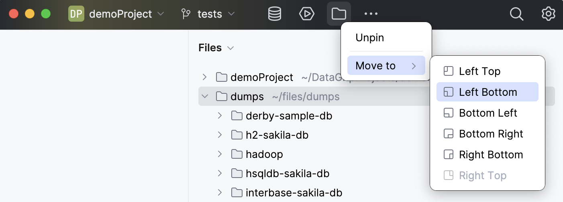Select the hsqldb-sakila-db folder

pyautogui.click(x=287, y=174)
